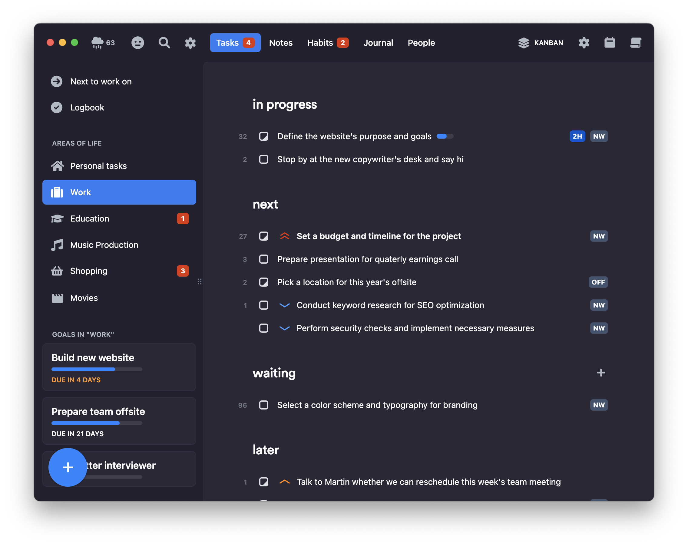Click the search magnifier icon
The height and width of the screenshot is (546, 688).
point(164,42)
